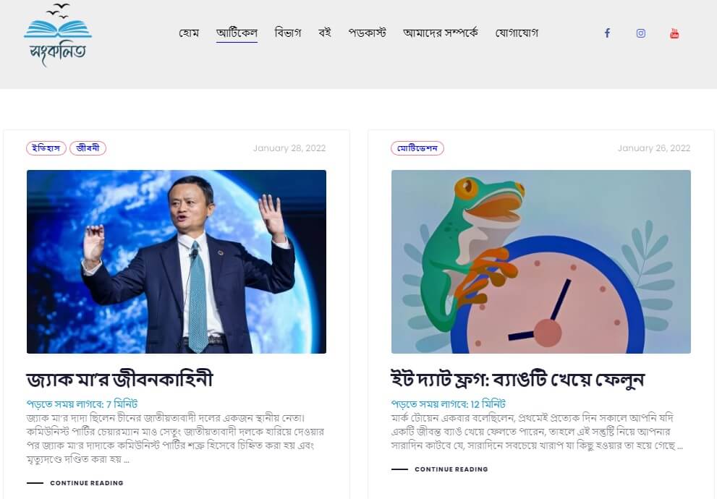Go to the হোম menu item
The height and width of the screenshot is (499, 717).
189,33
